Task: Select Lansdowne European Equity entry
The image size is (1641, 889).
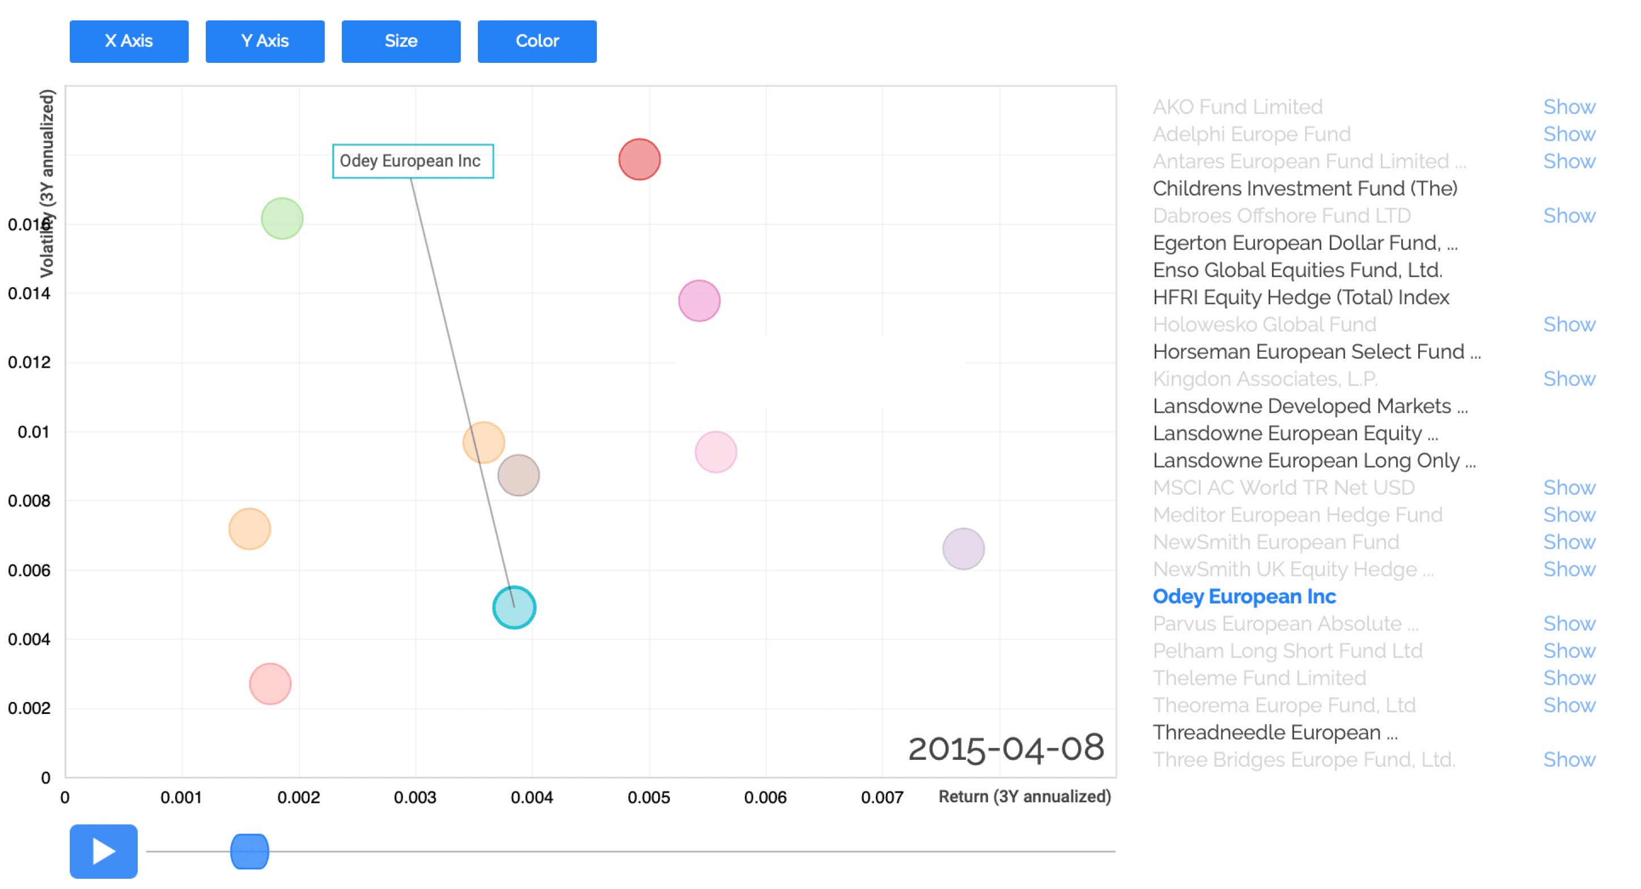Action: point(1295,433)
